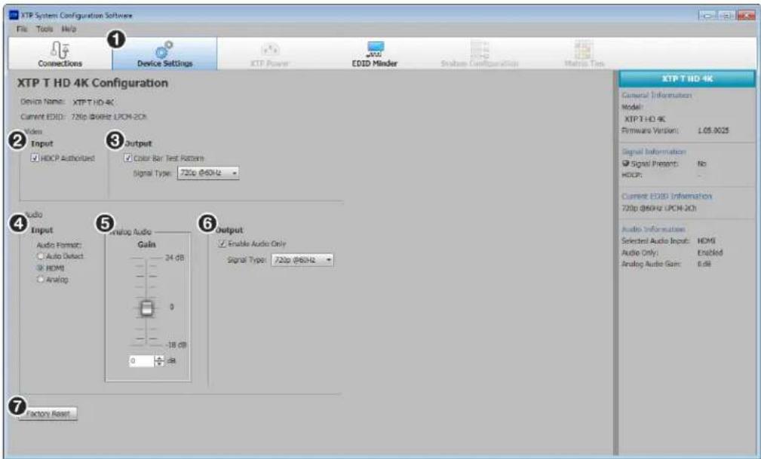Toggle the HDCP Authorized checkbox
Viewport: 761px width, 459px height.
pyautogui.click(x=35, y=158)
